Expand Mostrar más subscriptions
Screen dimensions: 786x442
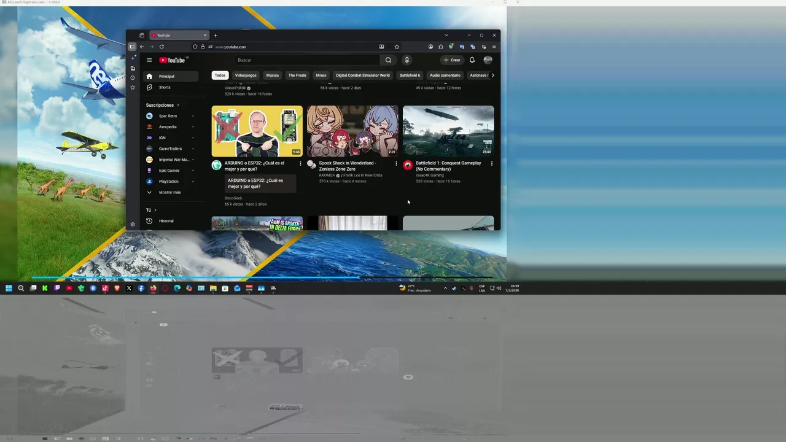171,192
